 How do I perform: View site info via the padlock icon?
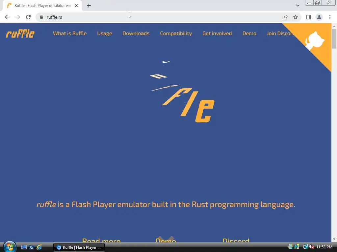(x=41, y=17)
